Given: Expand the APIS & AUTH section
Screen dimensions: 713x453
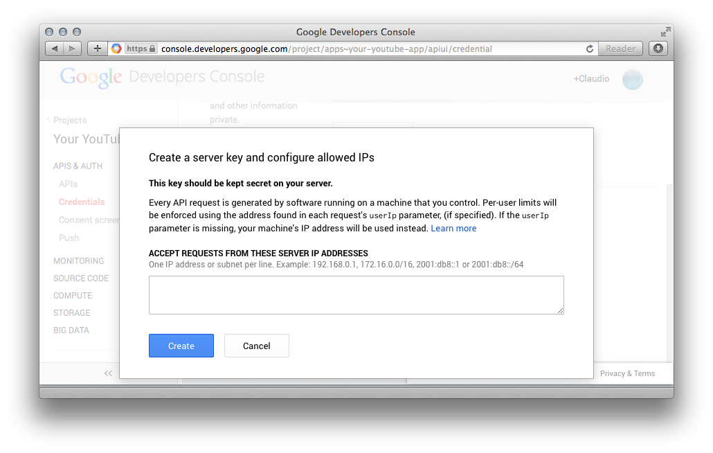Looking at the screenshot, I should click(77, 166).
